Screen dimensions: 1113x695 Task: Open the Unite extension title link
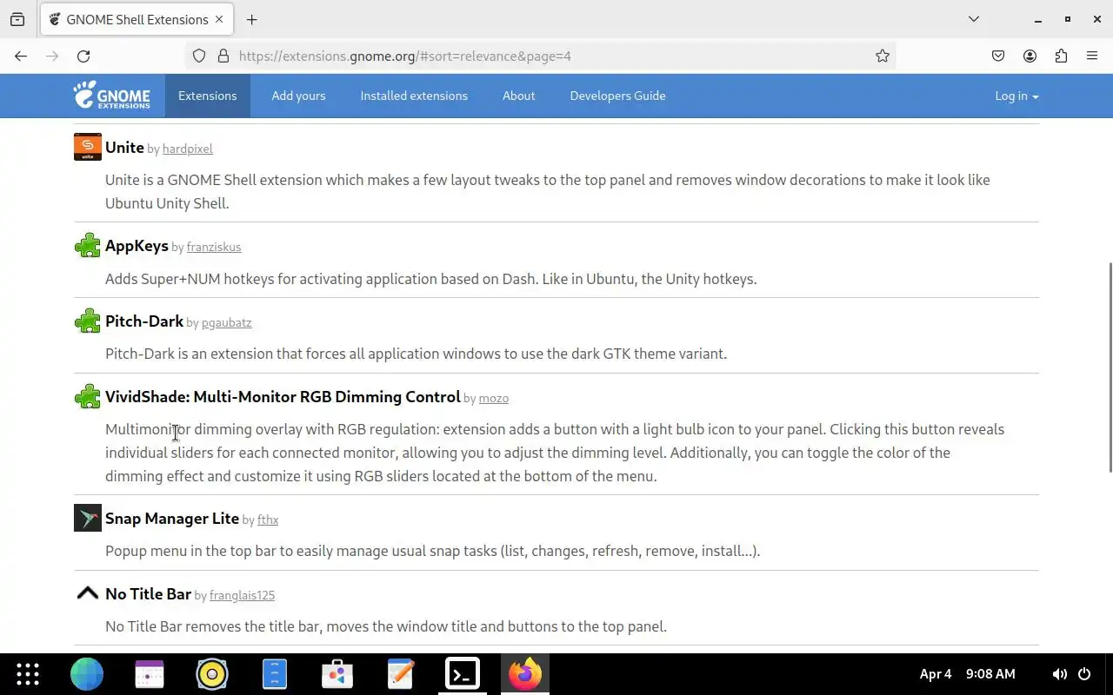[124, 147]
